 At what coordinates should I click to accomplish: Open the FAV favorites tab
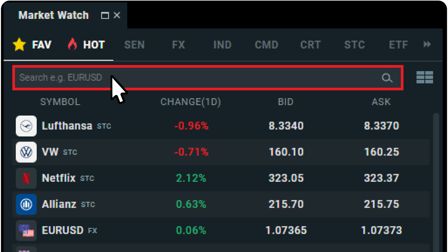tap(32, 45)
